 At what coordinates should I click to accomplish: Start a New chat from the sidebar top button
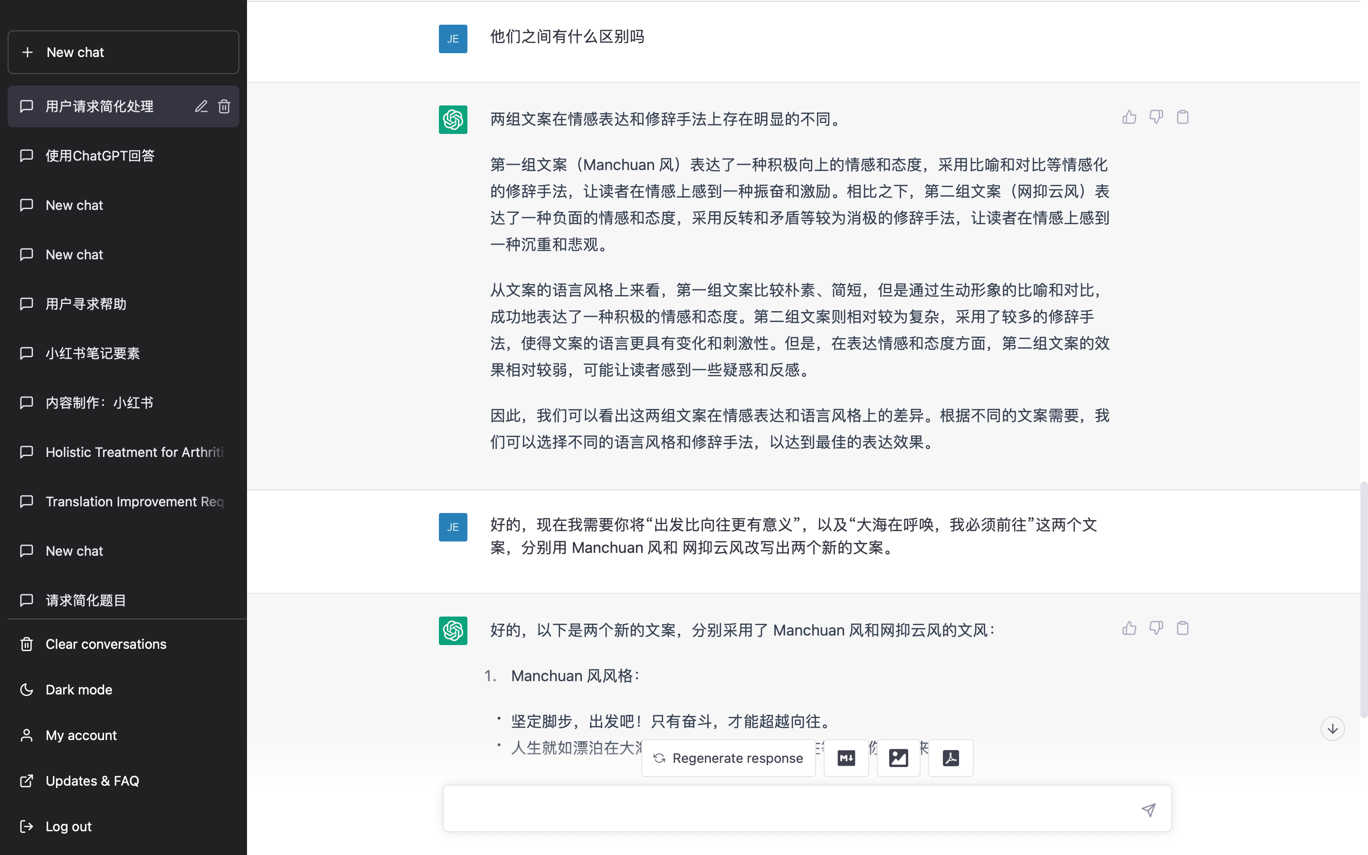123,52
